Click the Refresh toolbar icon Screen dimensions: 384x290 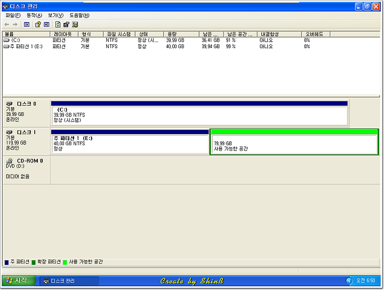(x=58, y=25)
